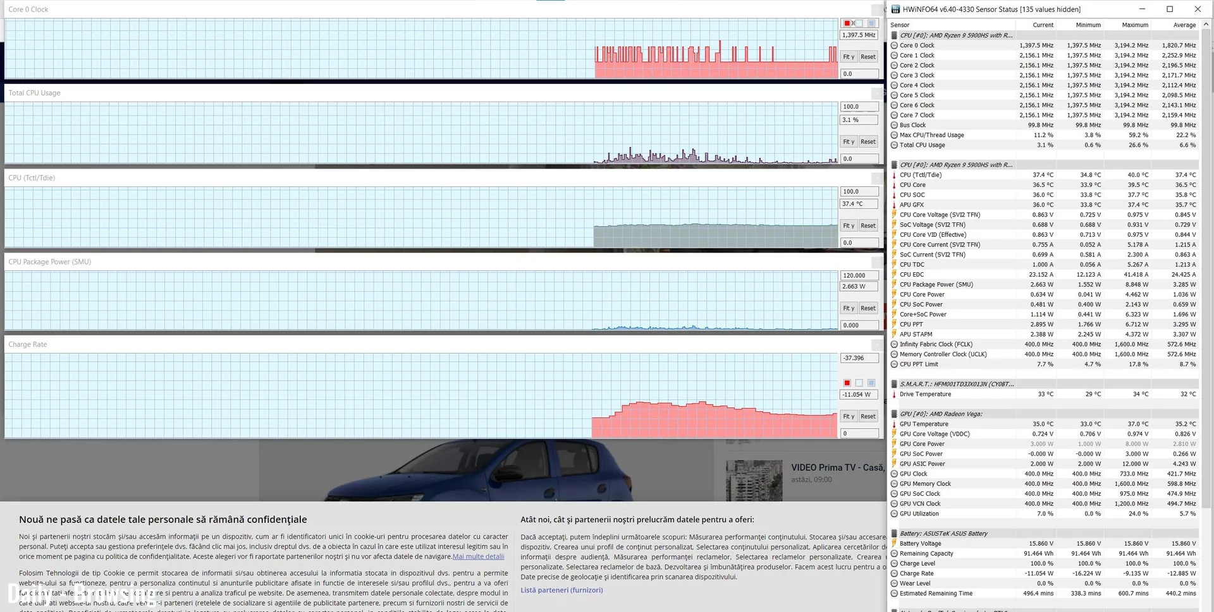Click Fit y in the Core 0 Clock graph

[849, 57]
